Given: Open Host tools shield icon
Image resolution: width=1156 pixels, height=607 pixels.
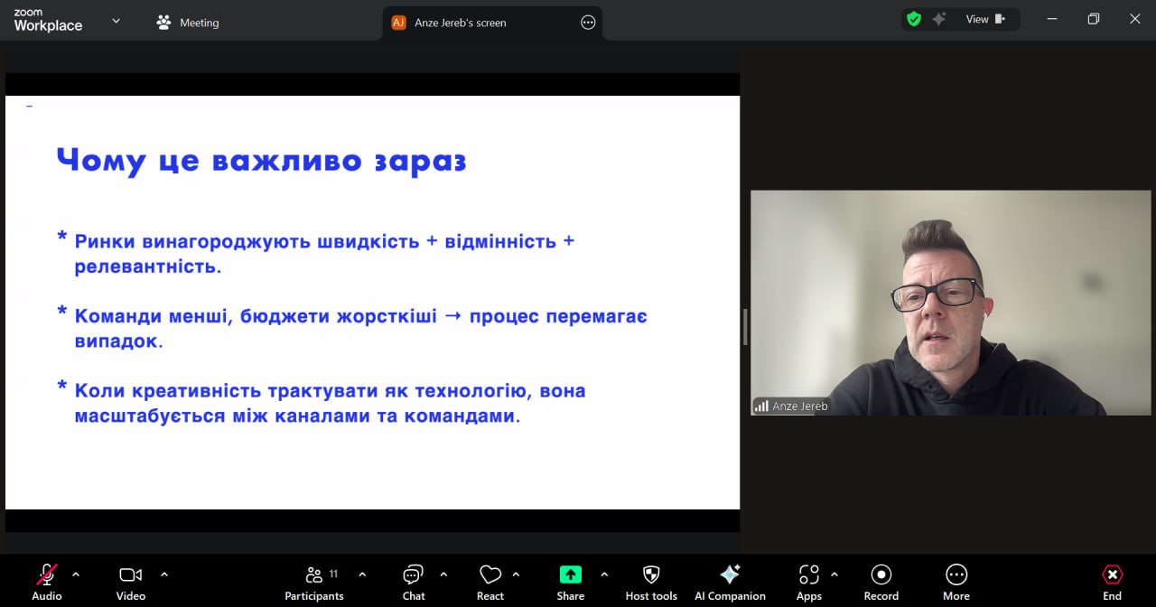Looking at the screenshot, I should pyautogui.click(x=651, y=575).
